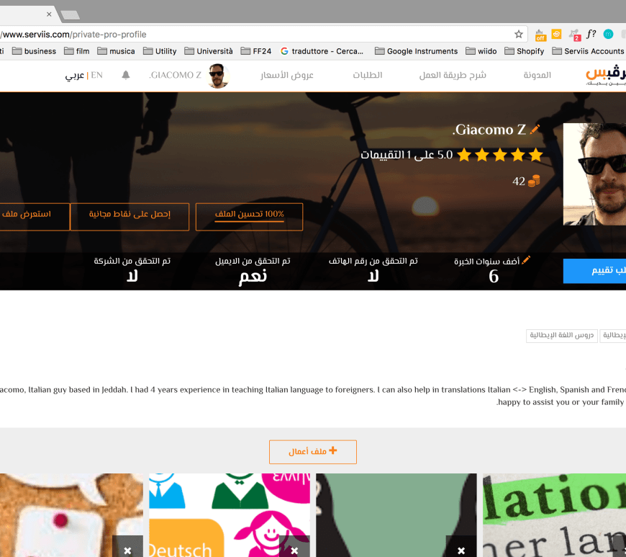Click the orange coins icon next to 42
Viewport: 626px width, 557px height.
pyautogui.click(x=533, y=182)
